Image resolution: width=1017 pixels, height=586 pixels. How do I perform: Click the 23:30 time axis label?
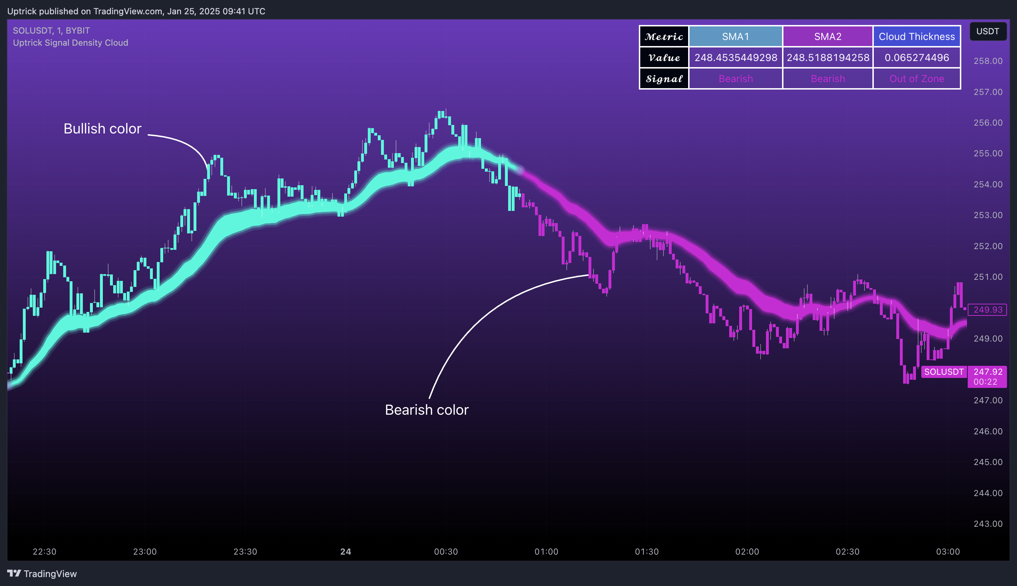coord(245,552)
